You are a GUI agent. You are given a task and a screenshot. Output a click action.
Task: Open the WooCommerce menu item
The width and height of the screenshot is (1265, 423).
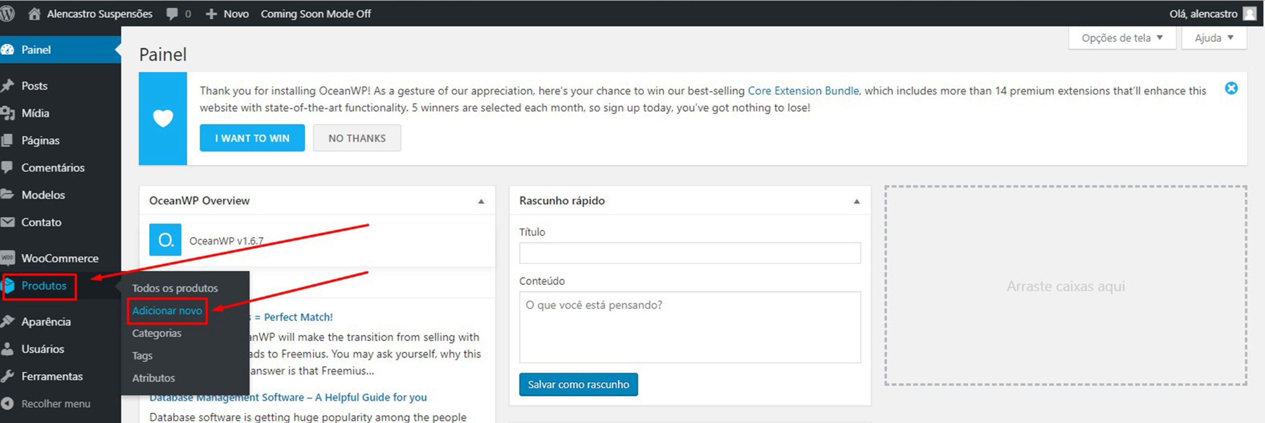point(60,258)
